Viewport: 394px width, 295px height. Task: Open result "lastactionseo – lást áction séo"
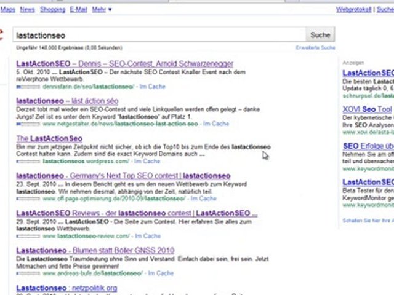(67, 101)
